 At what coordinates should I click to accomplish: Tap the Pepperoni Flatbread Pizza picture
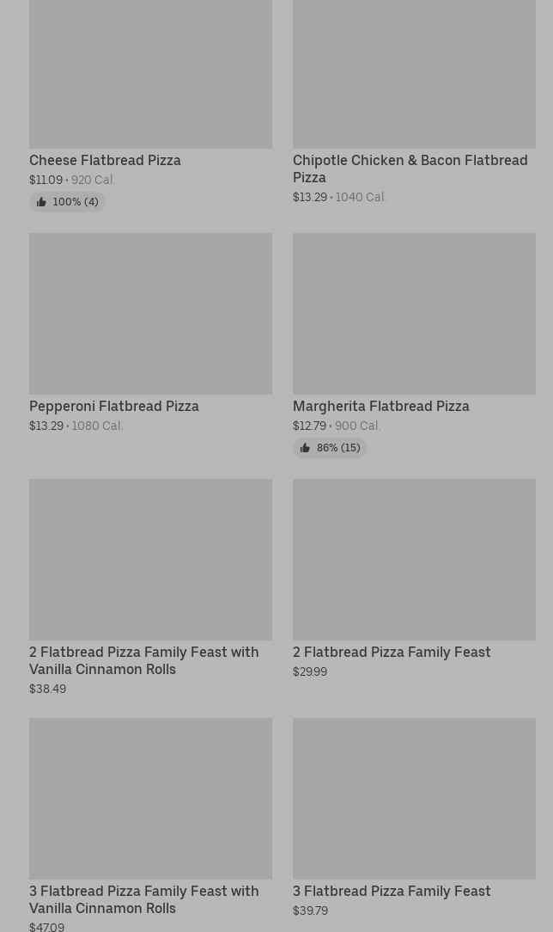(x=150, y=313)
